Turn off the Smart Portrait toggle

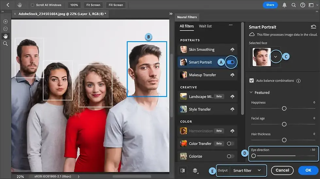point(231,62)
